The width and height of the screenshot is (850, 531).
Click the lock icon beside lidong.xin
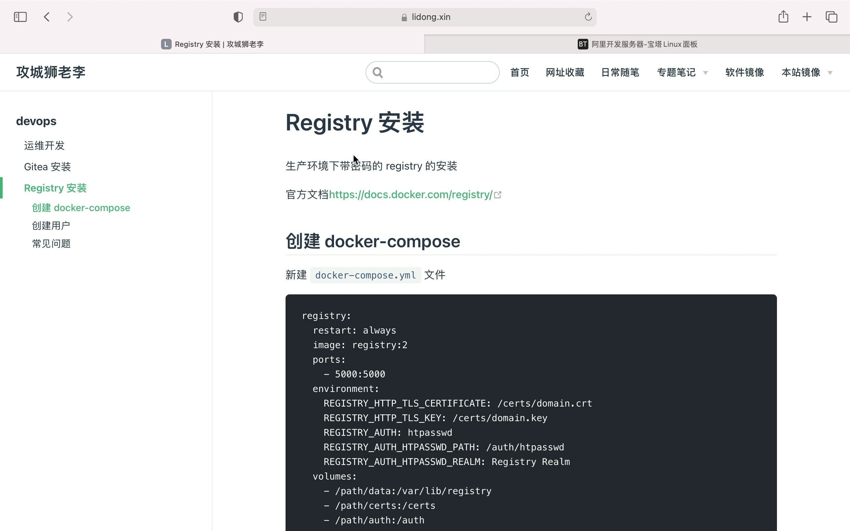point(404,17)
